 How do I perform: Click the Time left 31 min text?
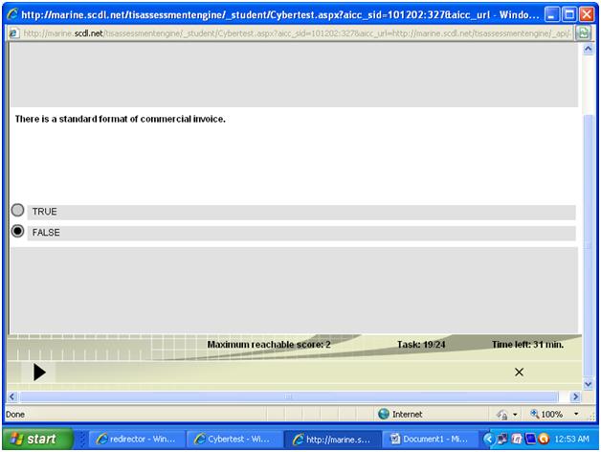pyautogui.click(x=528, y=345)
